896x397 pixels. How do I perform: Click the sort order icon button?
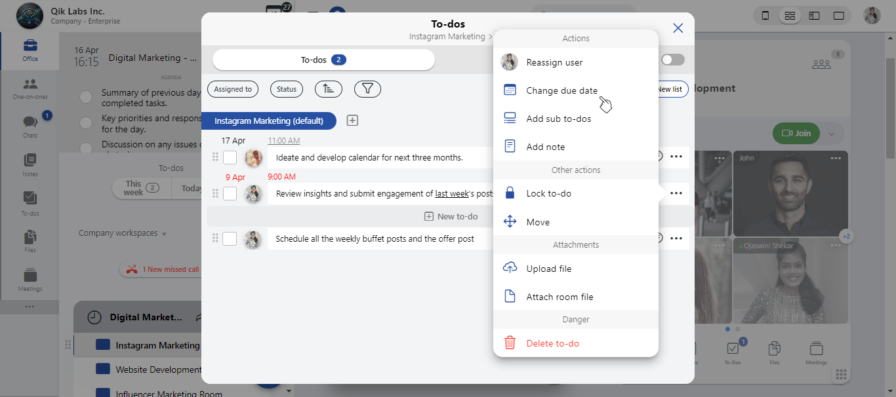(328, 89)
